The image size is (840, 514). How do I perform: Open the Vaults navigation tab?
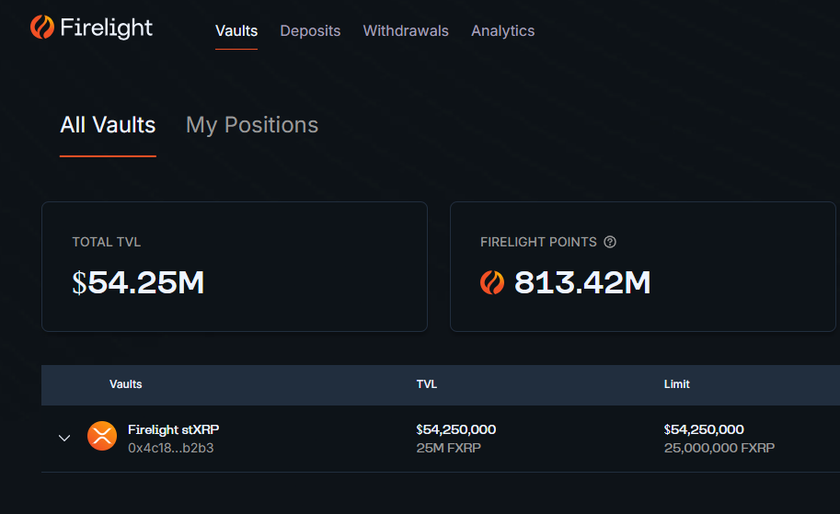tap(236, 31)
